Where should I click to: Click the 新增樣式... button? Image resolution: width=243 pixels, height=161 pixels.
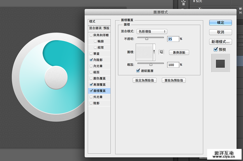(220, 42)
